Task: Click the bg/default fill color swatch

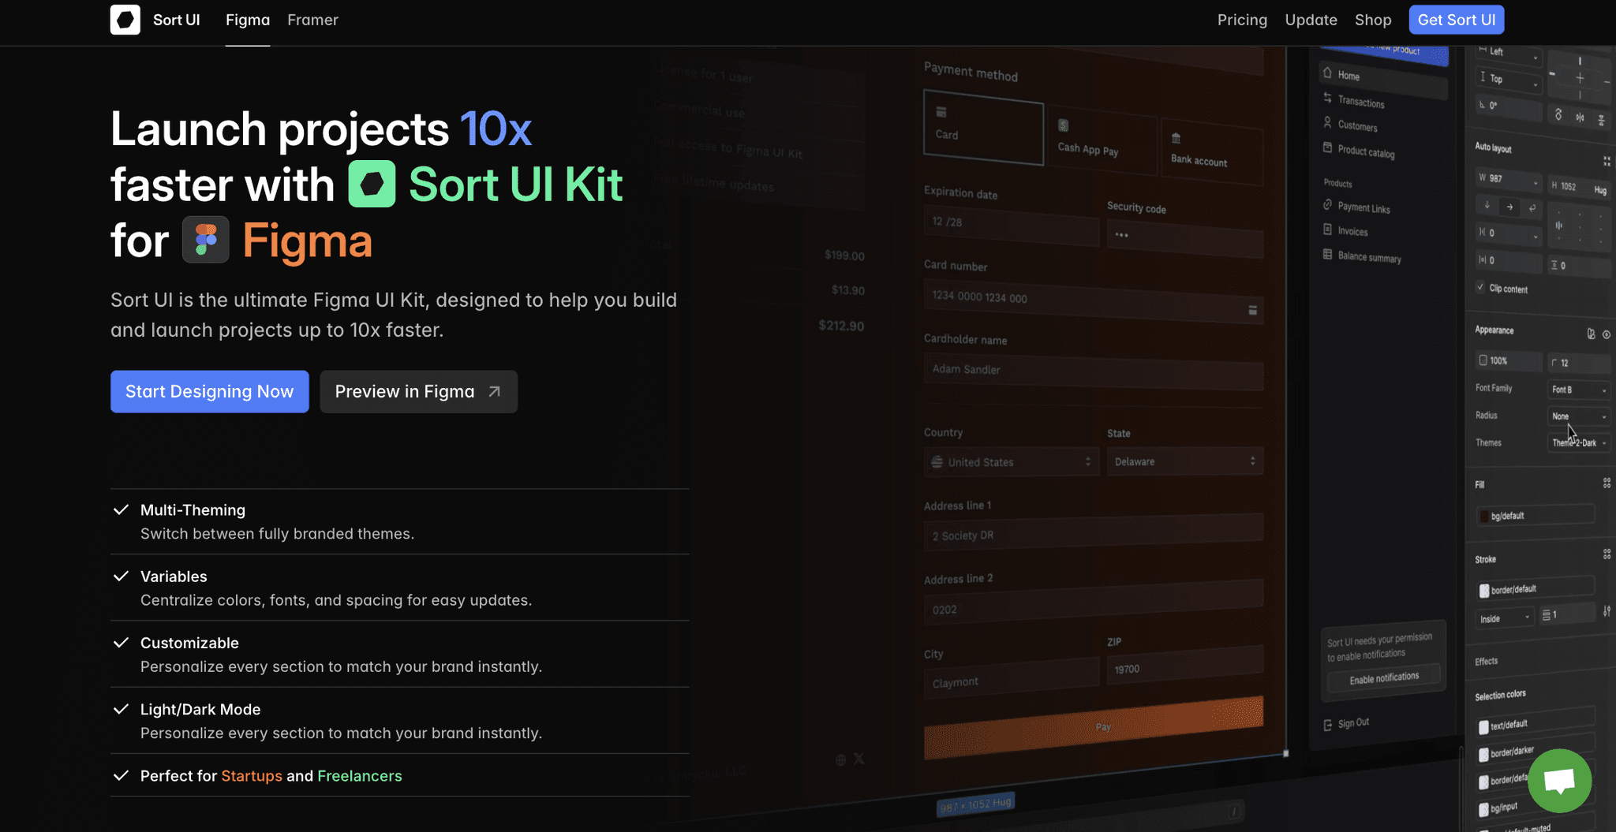Action: click(x=1483, y=515)
